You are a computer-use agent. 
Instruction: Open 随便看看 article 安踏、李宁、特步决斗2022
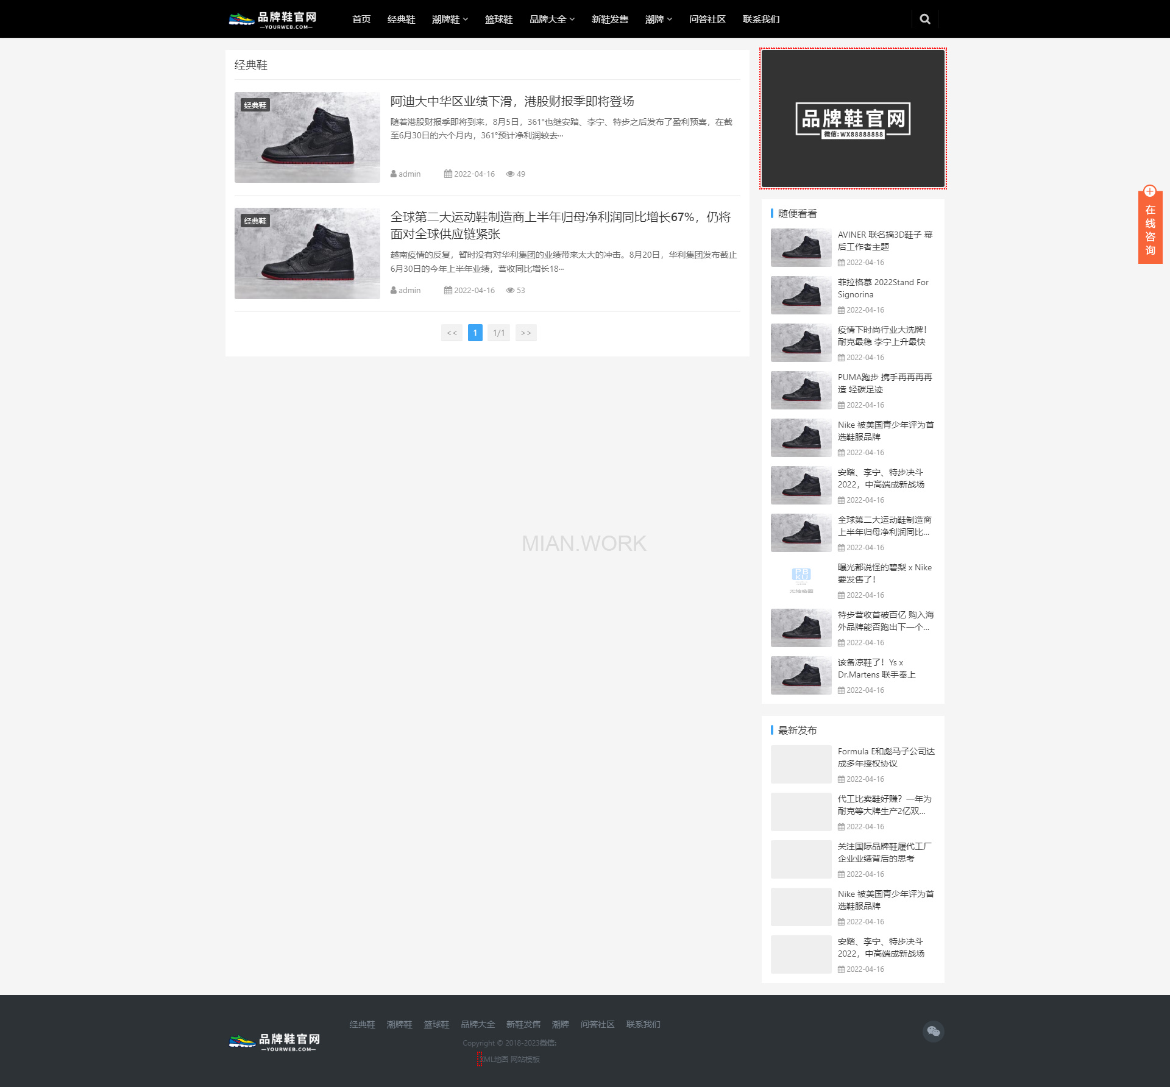tap(881, 478)
